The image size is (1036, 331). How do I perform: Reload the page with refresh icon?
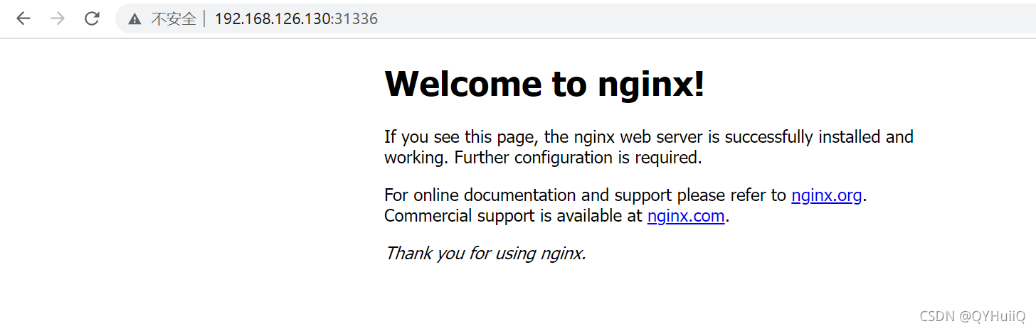click(92, 19)
